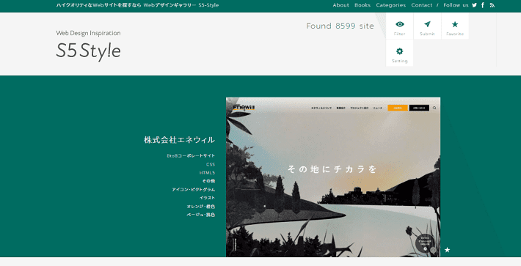Open the Books menu item
Image resolution: width=521 pixels, height=266 pixels.
[362, 5]
